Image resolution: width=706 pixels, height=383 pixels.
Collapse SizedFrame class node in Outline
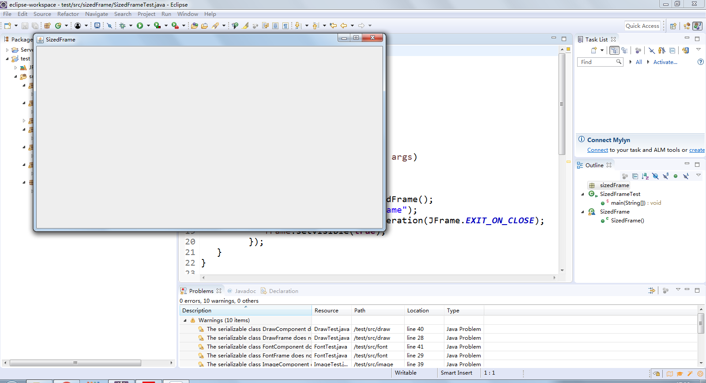click(x=582, y=212)
